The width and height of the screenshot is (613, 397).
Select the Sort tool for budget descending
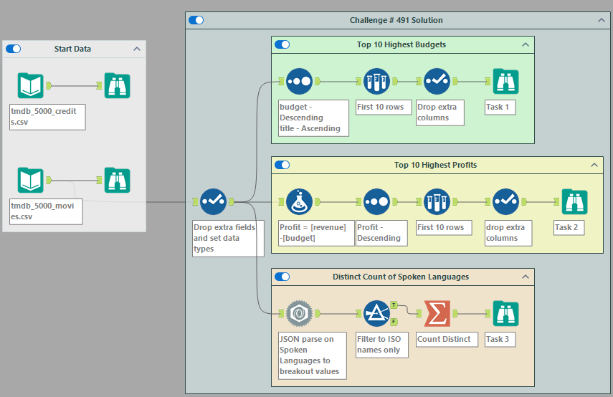[298, 82]
